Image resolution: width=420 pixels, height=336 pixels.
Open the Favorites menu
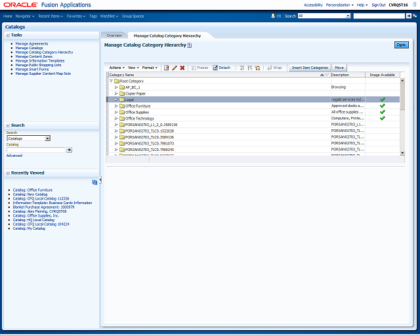(76, 16)
